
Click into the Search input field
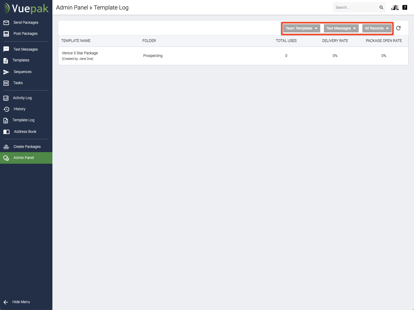(x=355, y=7)
